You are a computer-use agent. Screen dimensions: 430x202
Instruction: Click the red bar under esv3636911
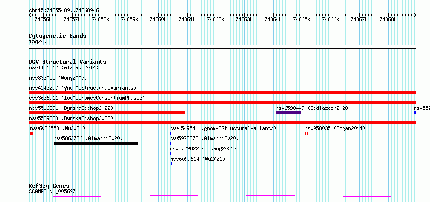223,103
